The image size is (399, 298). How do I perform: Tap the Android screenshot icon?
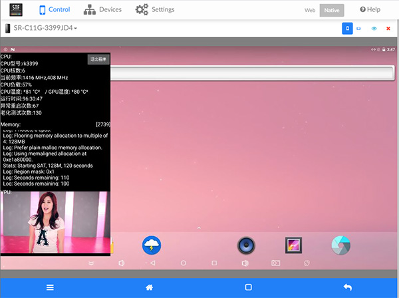(275, 263)
